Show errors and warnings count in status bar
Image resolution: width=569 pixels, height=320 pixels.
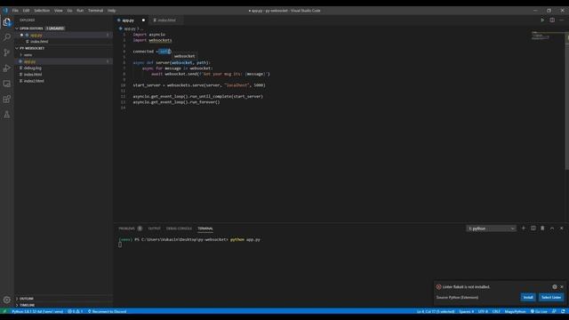pyautogui.click(x=75, y=311)
